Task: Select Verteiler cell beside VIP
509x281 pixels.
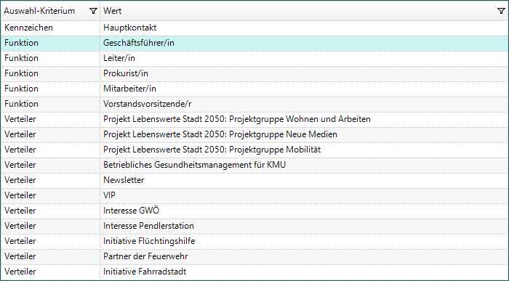Action: [50, 195]
